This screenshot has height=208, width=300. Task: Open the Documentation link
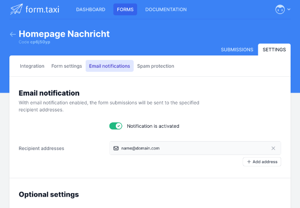point(166,9)
